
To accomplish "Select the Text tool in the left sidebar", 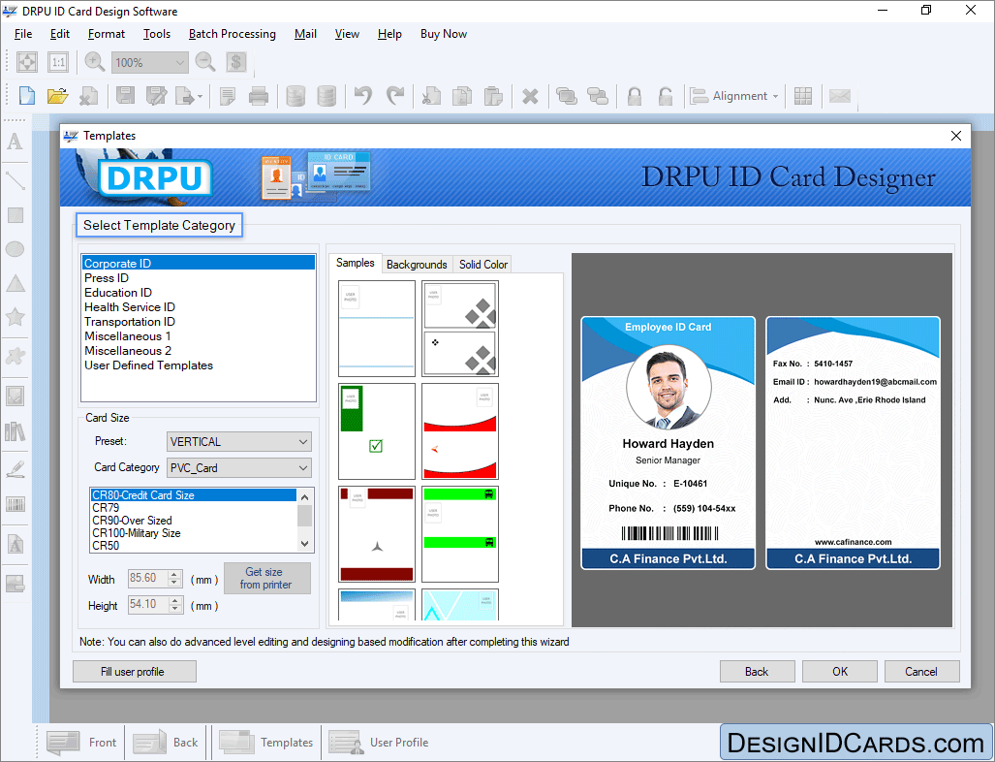I will (x=16, y=142).
